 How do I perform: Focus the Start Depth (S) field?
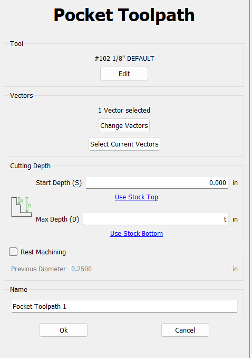tap(157, 182)
